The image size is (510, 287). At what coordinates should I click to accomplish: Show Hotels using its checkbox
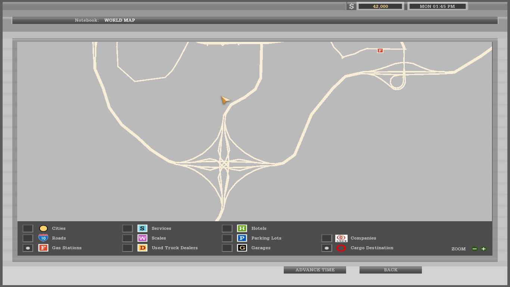(227, 228)
